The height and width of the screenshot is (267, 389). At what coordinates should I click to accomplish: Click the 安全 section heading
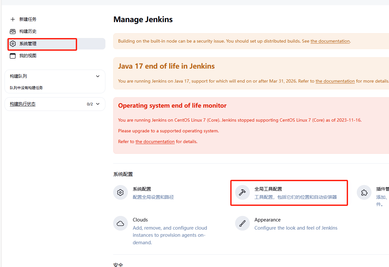pyautogui.click(x=118, y=264)
